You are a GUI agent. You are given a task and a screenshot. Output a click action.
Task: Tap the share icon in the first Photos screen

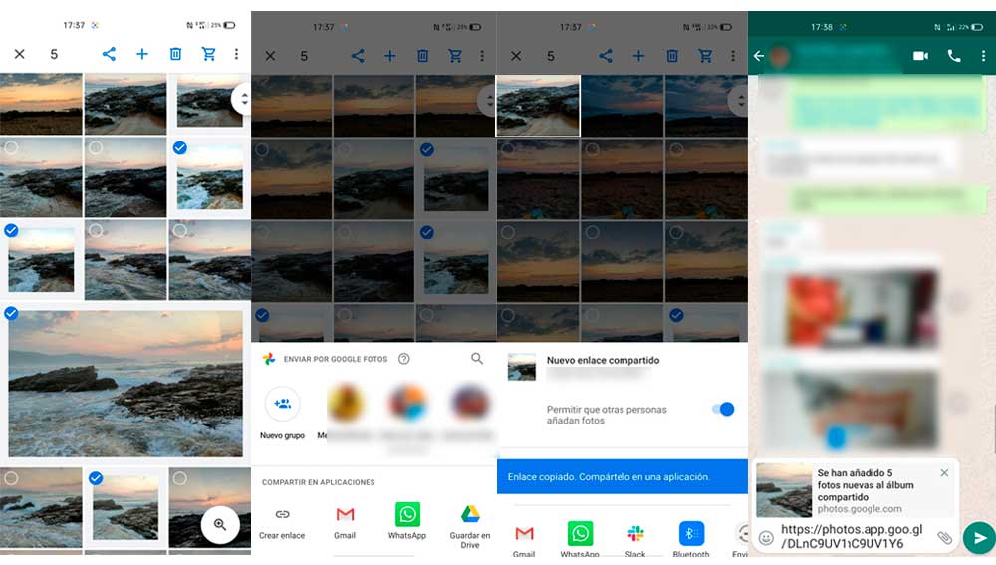tap(109, 54)
